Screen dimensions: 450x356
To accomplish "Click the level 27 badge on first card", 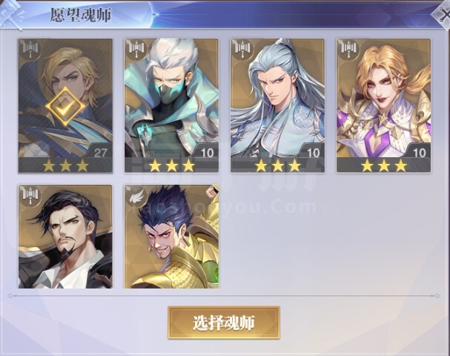I will [x=100, y=152].
